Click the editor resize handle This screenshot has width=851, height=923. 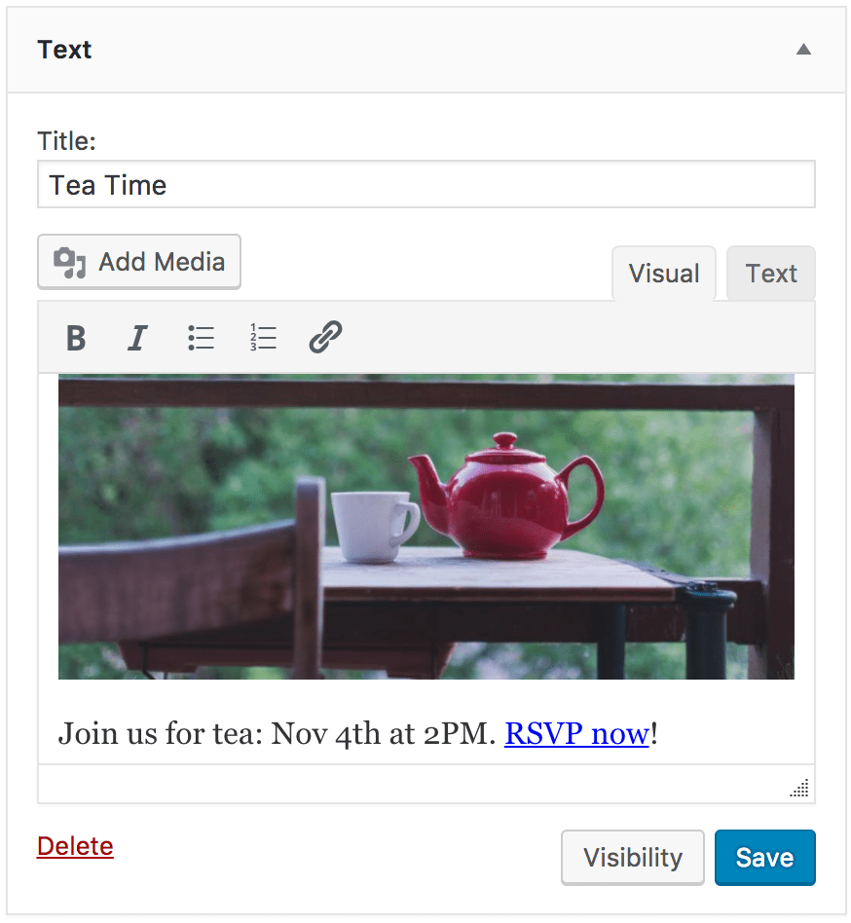799,789
